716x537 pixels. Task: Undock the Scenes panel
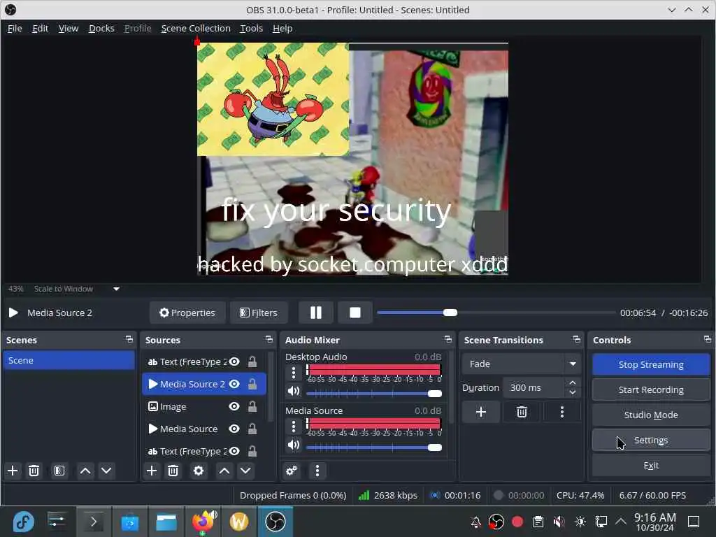pyautogui.click(x=129, y=339)
